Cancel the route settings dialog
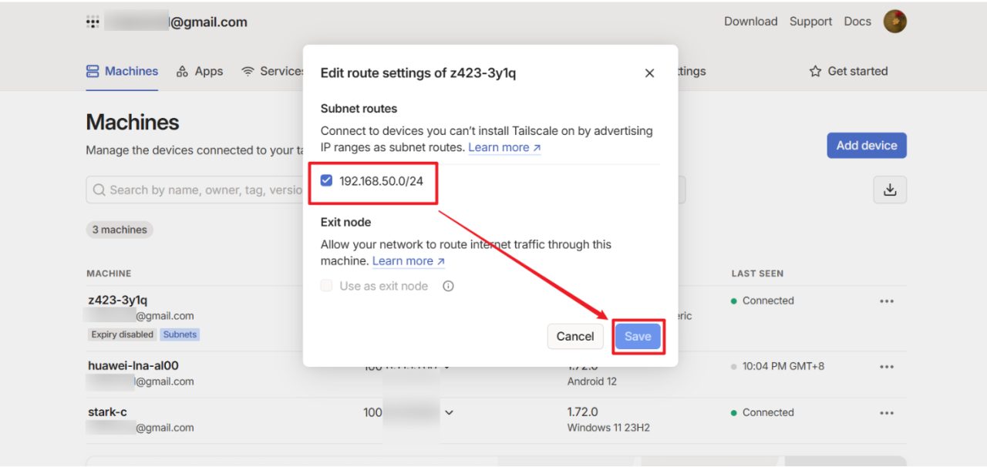This screenshot has height=467, width=987. [575, 337]
